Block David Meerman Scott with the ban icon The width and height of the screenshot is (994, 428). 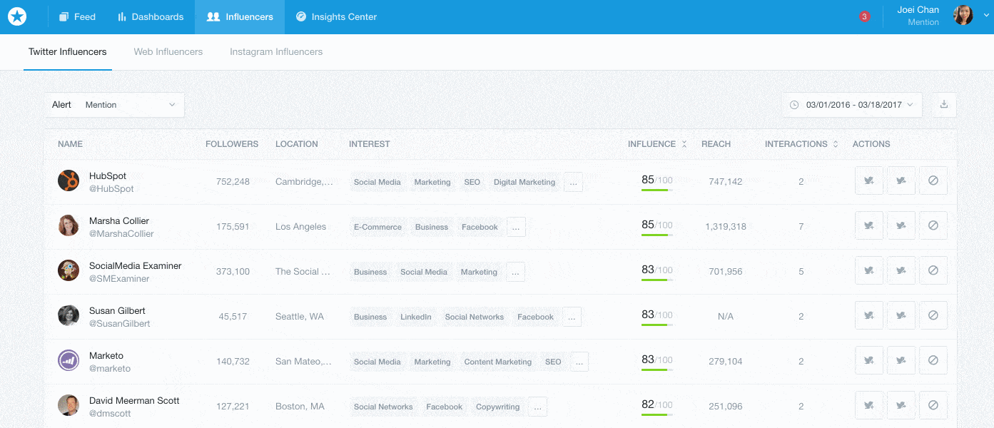[933, 404]
